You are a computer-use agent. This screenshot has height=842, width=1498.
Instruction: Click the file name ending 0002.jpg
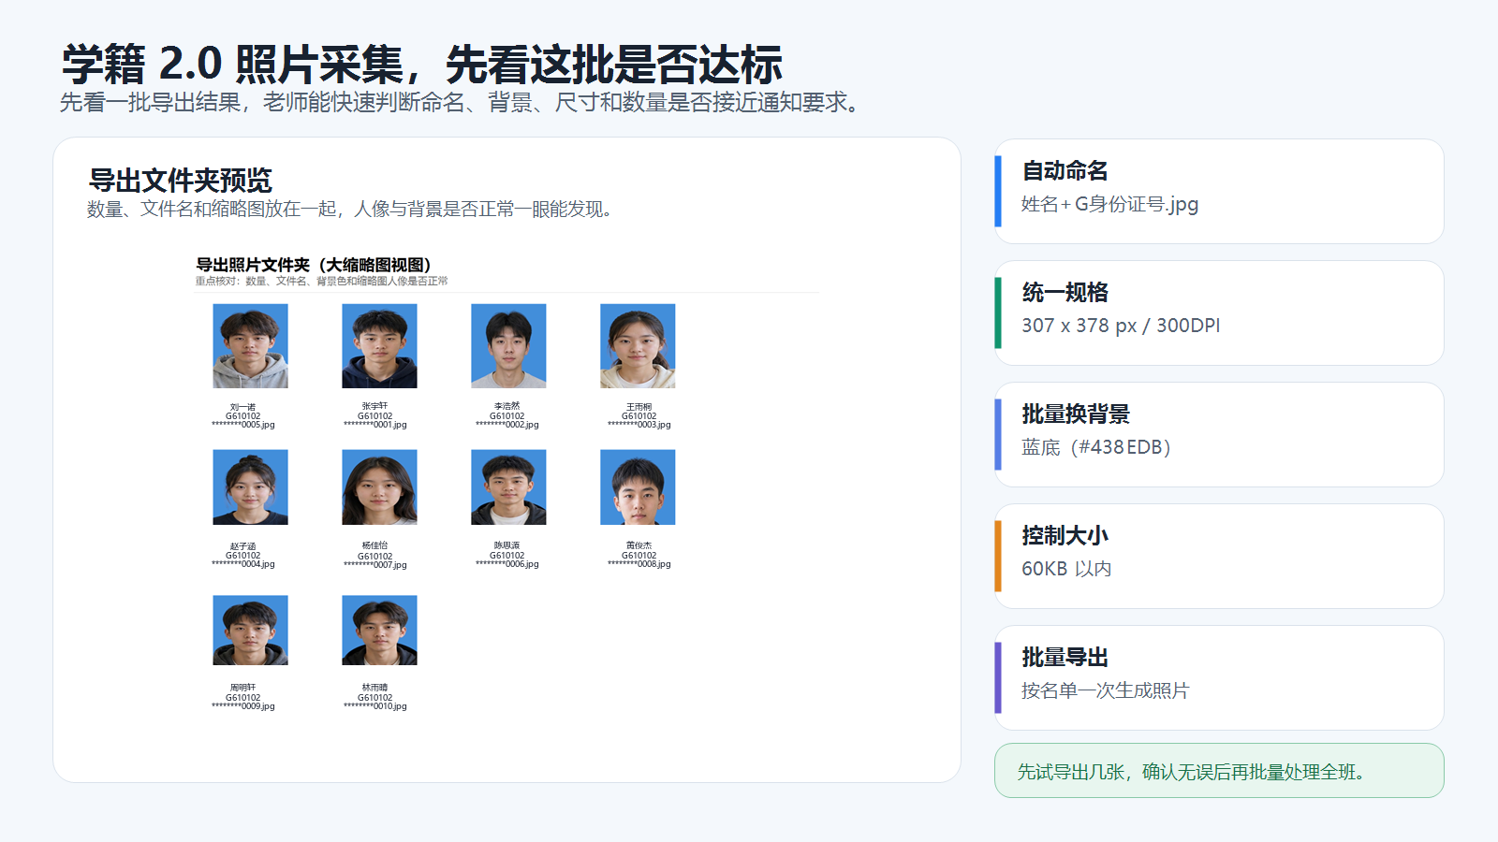(507, 416)
